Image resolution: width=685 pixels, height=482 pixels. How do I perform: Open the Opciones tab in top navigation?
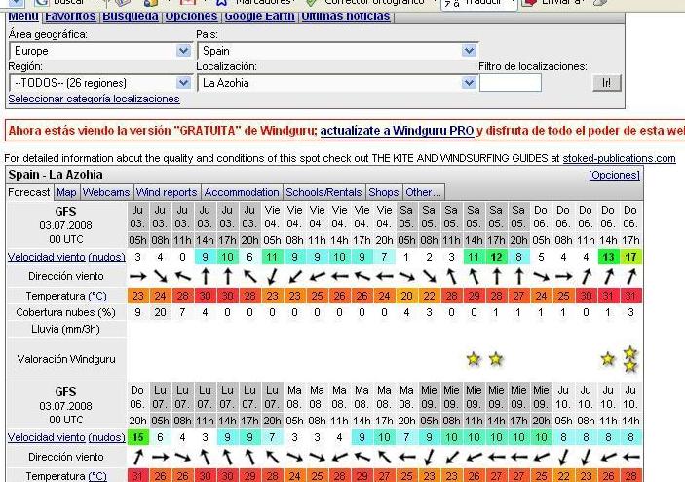pos(191,17)
